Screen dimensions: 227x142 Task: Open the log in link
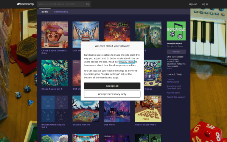coord(205,4)
